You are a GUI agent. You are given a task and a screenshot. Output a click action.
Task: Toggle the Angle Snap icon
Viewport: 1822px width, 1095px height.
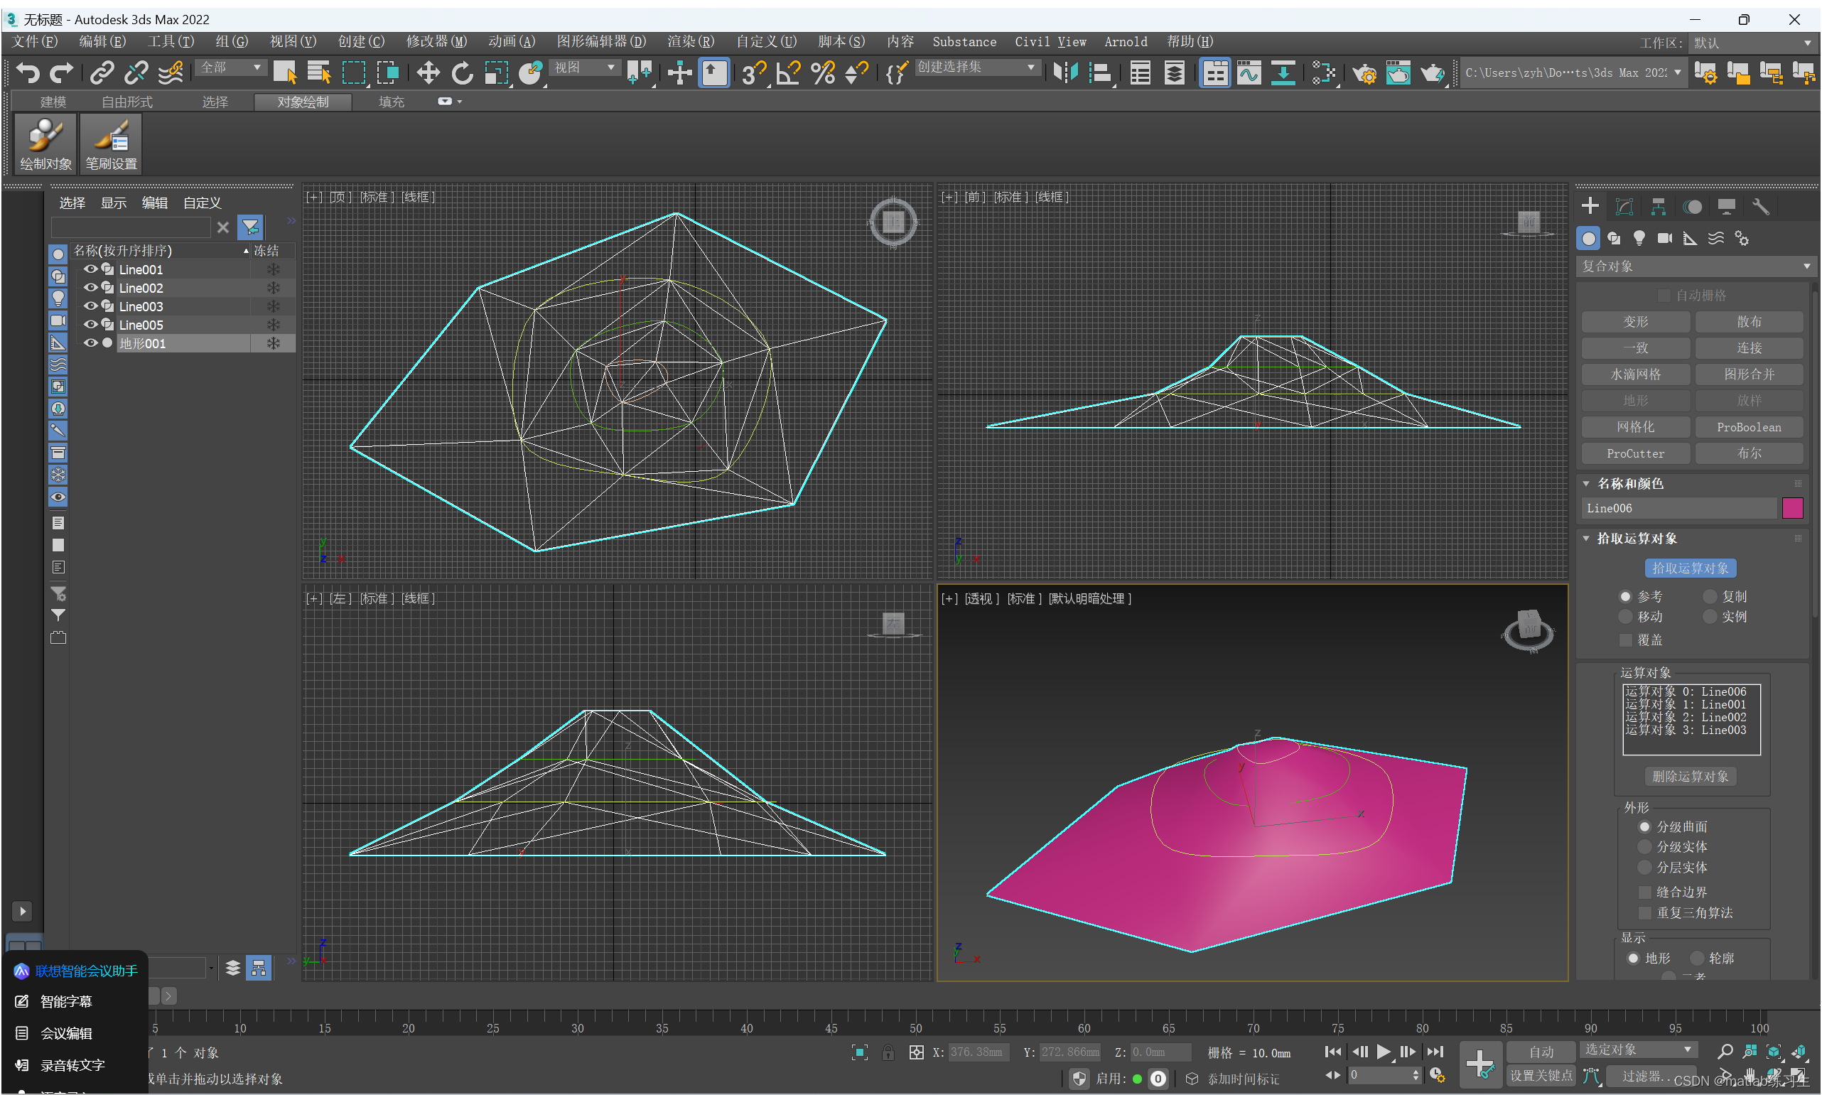787,72
